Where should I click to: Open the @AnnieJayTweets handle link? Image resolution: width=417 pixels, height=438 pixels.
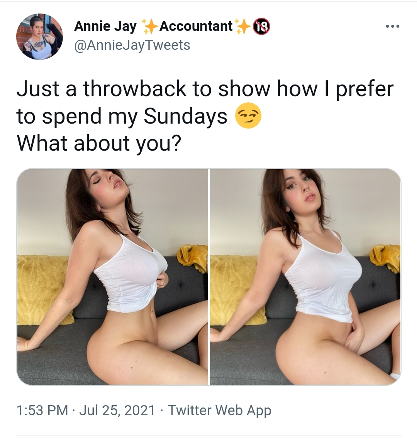click(132, 45)
